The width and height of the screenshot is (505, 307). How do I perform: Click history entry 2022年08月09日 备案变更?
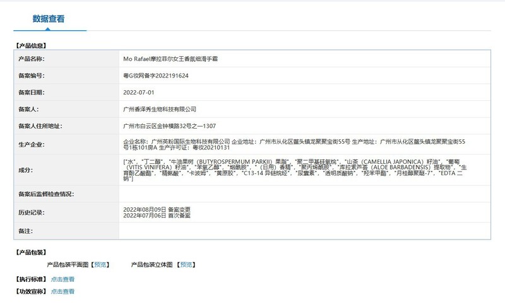157,209
